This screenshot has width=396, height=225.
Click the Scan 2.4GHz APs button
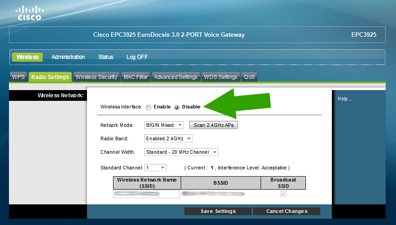(213, 125)
